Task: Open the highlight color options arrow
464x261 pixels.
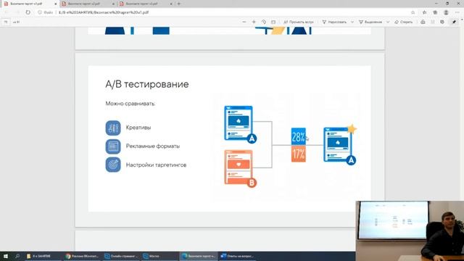Action: (x=388, y=22)
